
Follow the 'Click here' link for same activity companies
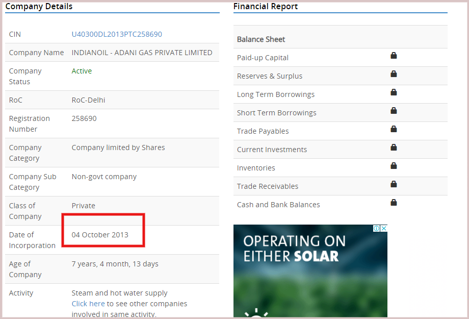click(x=88, y=303)
